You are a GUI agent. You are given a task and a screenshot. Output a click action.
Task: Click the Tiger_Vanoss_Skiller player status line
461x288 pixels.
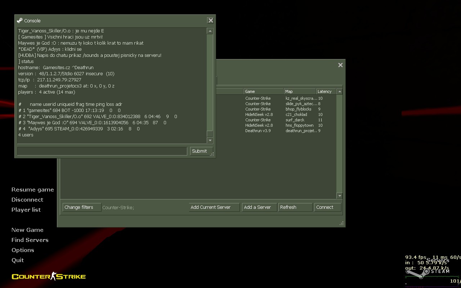pos(98,117)
